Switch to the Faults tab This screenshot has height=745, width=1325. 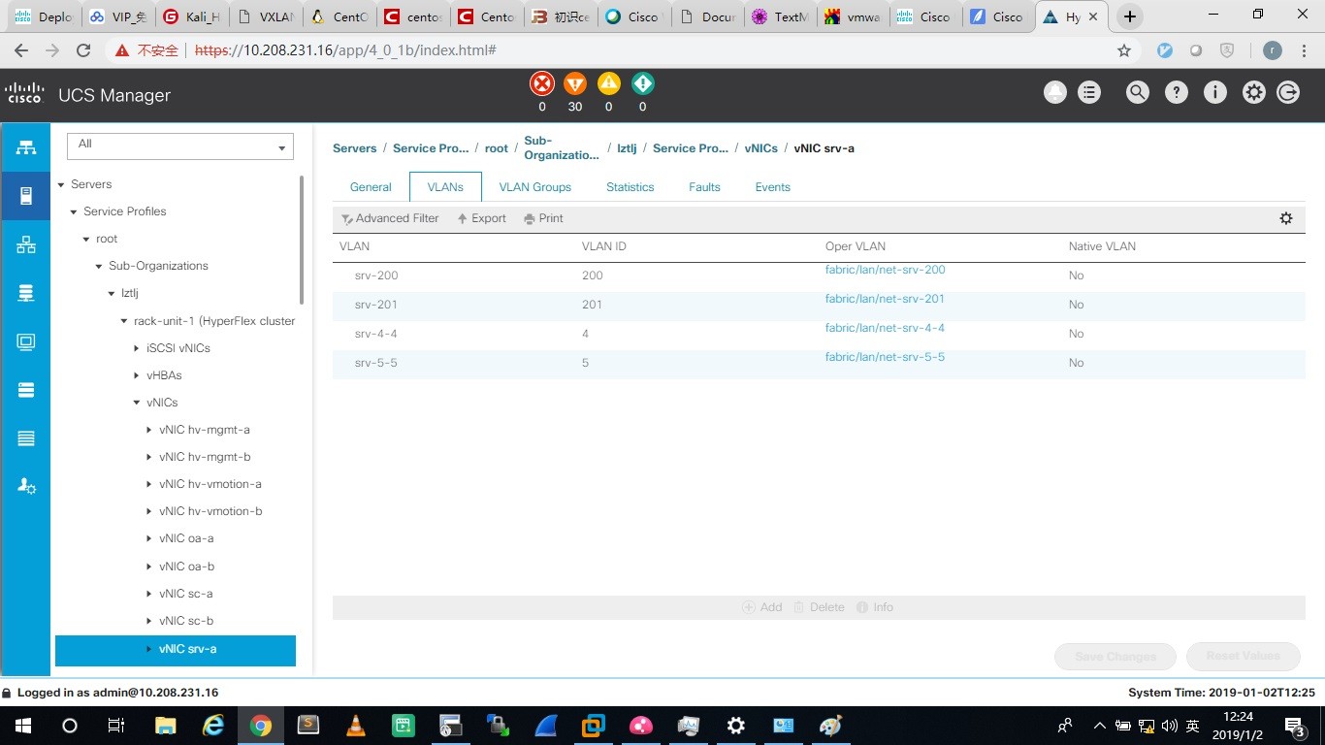pyautogui.click(x=704, y=187)
